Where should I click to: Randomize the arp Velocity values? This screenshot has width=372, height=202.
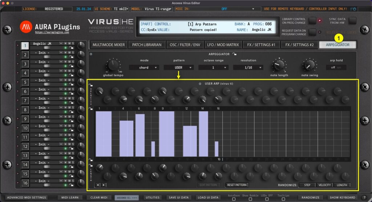pos(324,185)
